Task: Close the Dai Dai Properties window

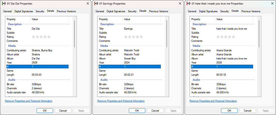Action: (x=88, y=4)
